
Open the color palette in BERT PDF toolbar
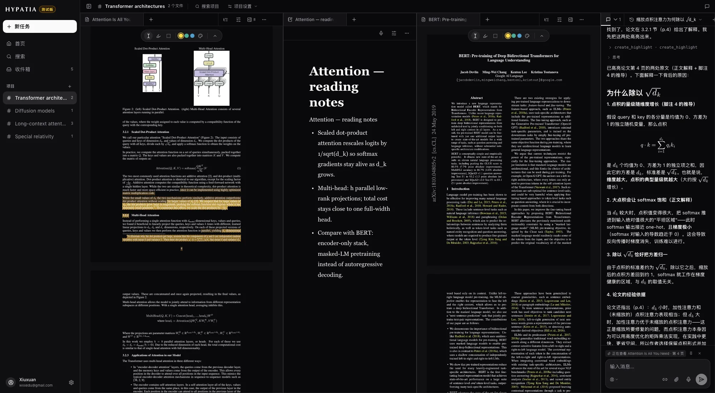(527, 36)
